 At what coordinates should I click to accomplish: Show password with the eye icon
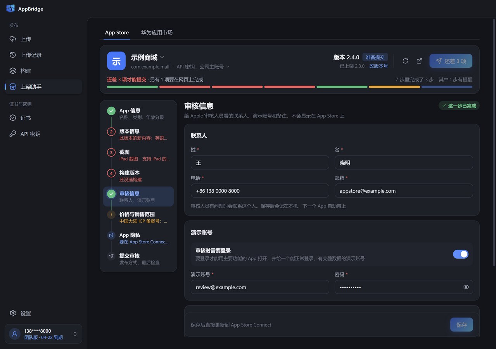click(466, 287)
